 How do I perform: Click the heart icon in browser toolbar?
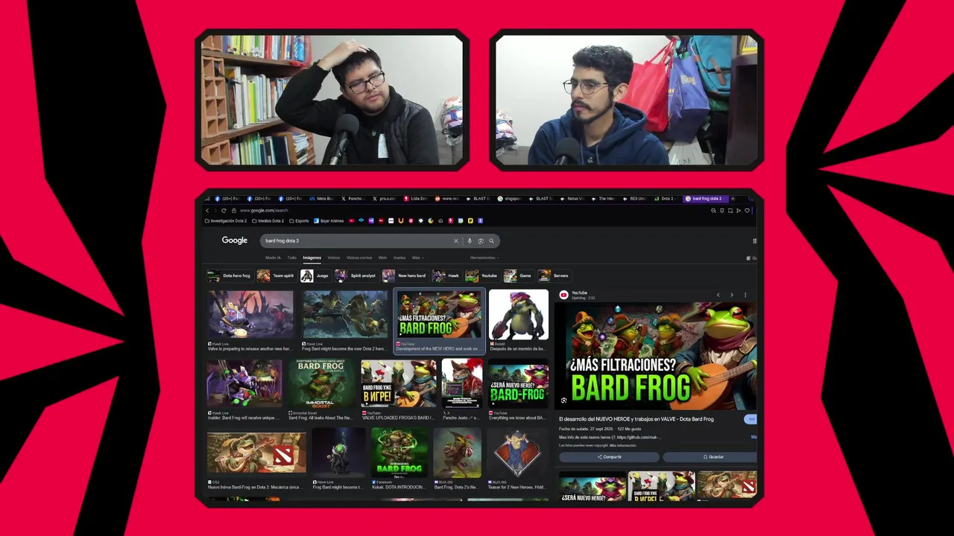click(x=746, y=211)
